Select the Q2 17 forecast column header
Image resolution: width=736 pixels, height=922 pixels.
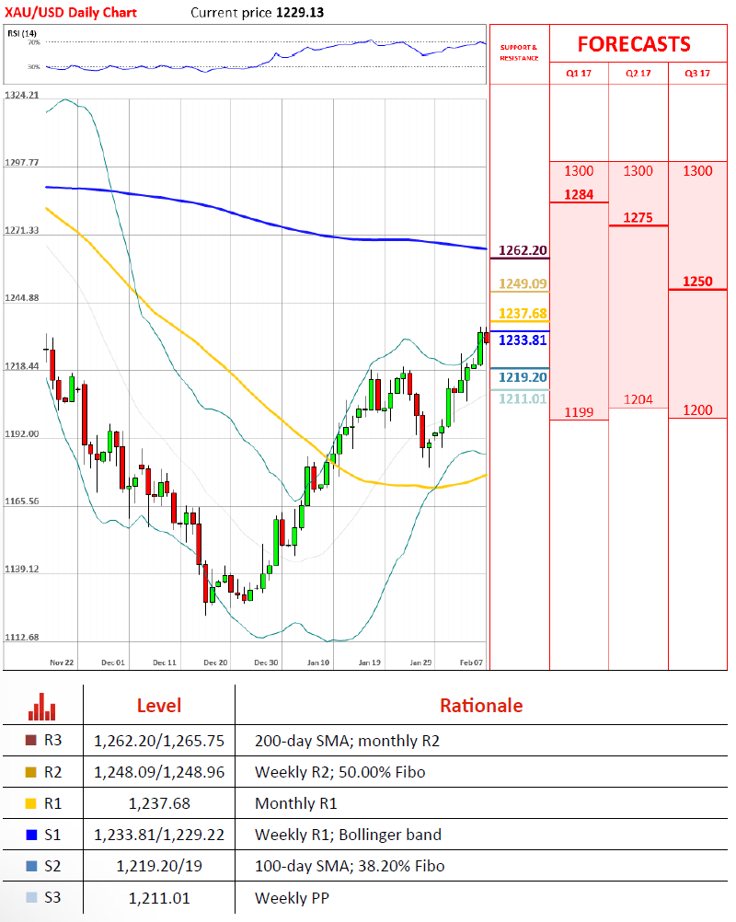[638, 74]
